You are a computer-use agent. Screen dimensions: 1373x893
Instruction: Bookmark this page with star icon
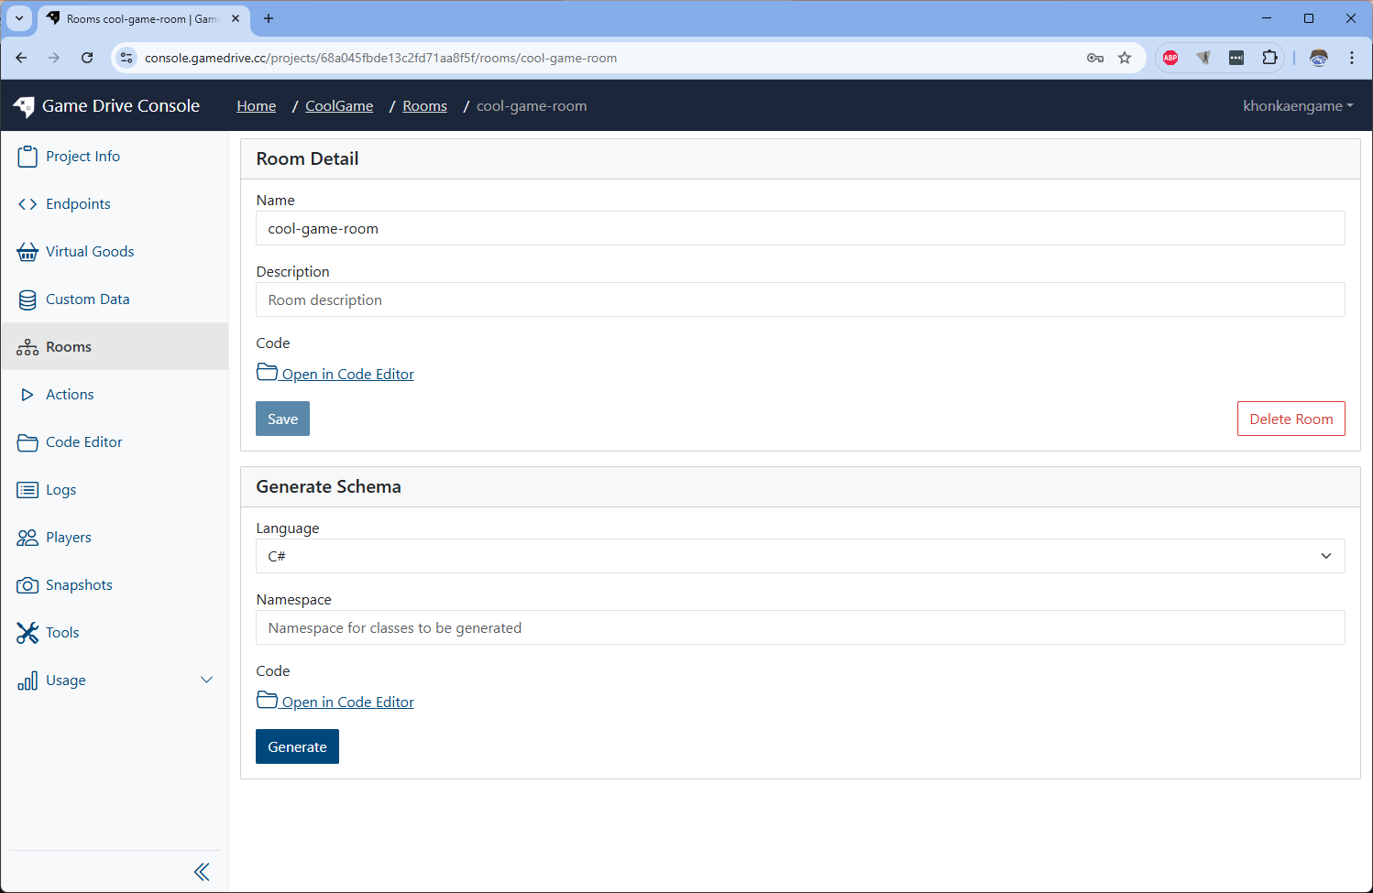(1125, 58)
